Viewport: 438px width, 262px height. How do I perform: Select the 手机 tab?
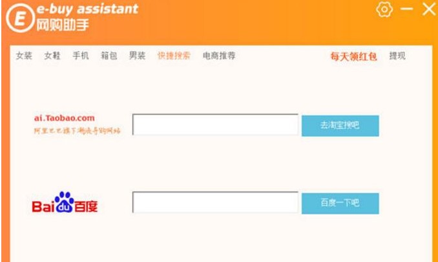tap(81, 56)
